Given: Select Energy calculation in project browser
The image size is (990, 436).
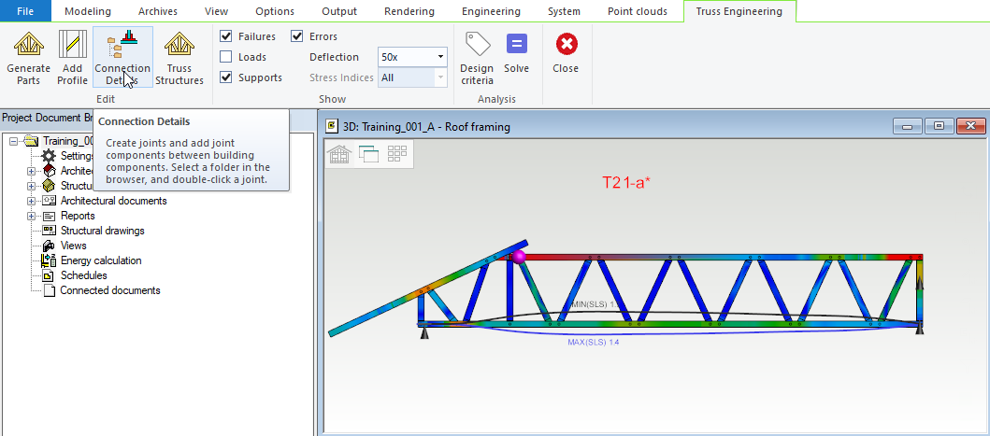Looking at the screenshot, I should pos(101,260).
